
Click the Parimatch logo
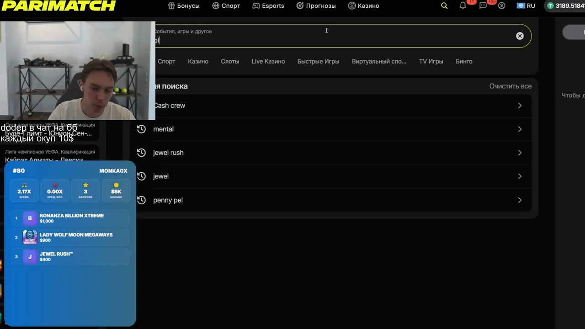pos(58,5)
